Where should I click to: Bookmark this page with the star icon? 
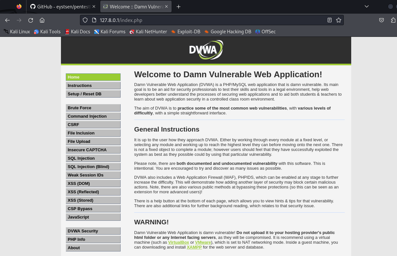339,20
